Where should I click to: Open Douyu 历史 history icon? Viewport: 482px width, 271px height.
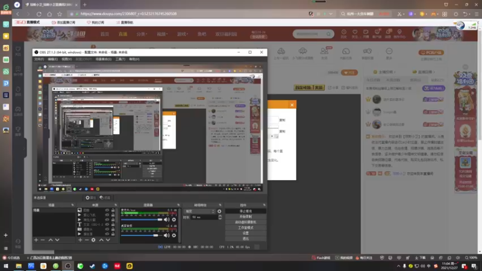tap(343, 34)
